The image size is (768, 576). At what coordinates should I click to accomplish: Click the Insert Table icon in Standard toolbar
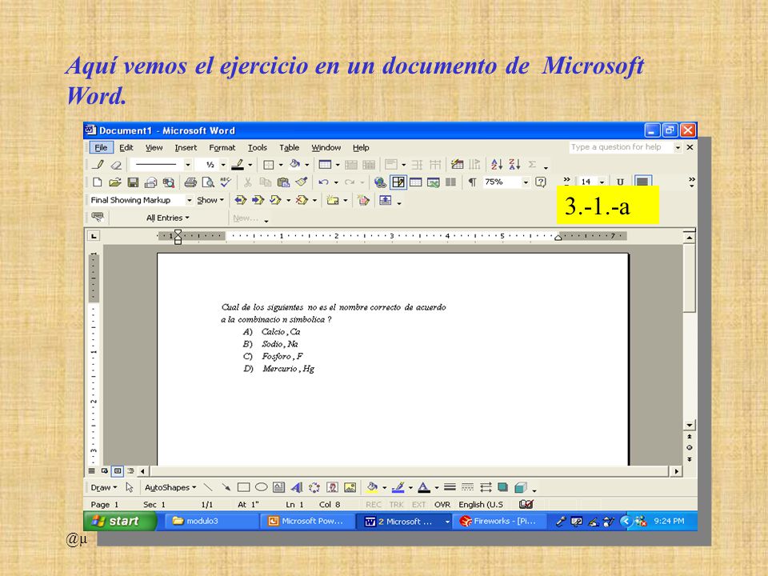tap(415, 182)
